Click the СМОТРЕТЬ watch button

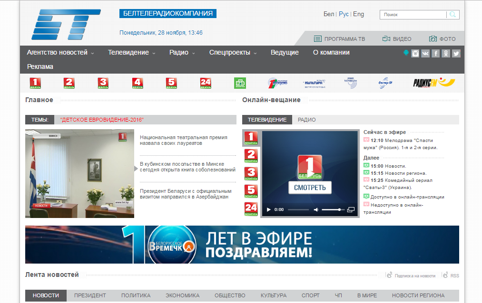click(310, 188)
